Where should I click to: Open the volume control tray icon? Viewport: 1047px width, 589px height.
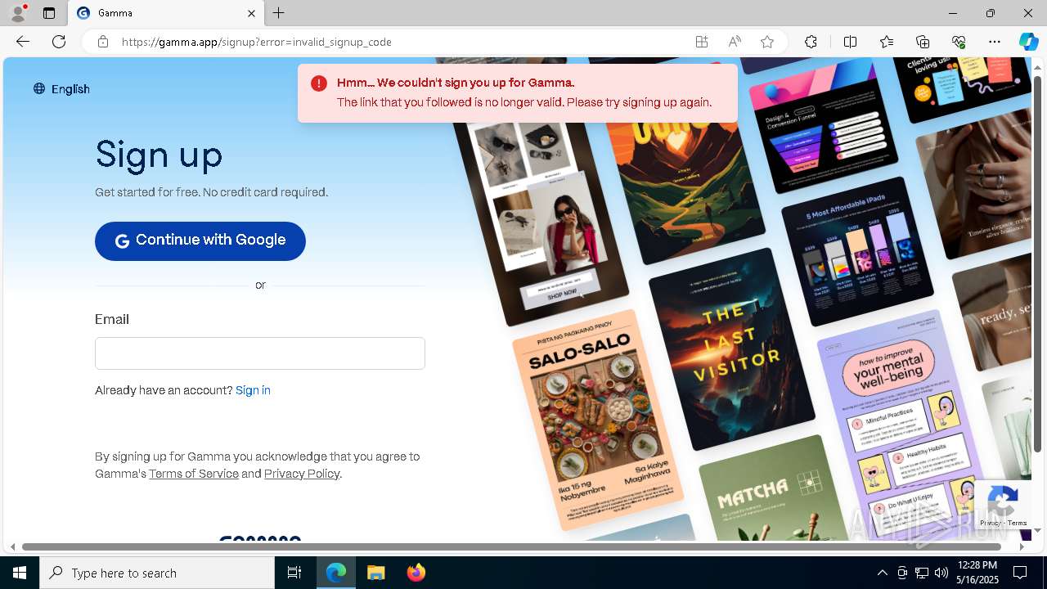[x=941, y=573]
